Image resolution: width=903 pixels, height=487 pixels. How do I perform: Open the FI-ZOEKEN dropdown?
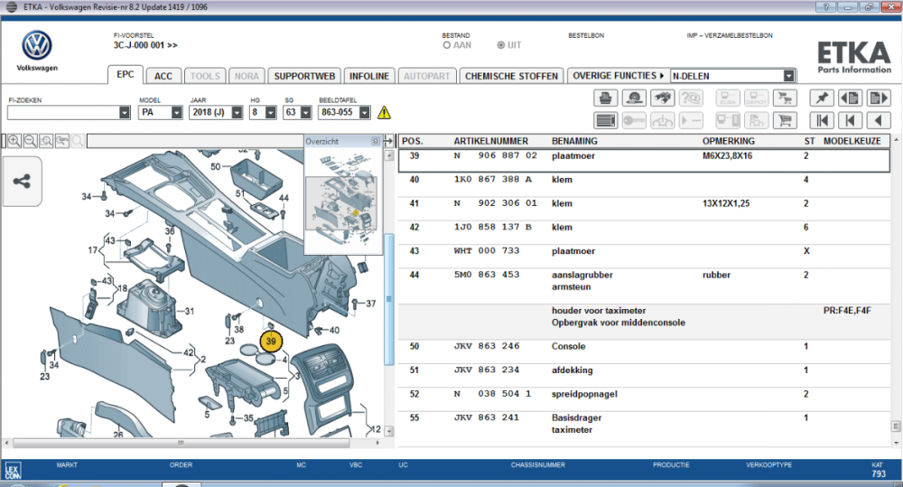(125, 113)
